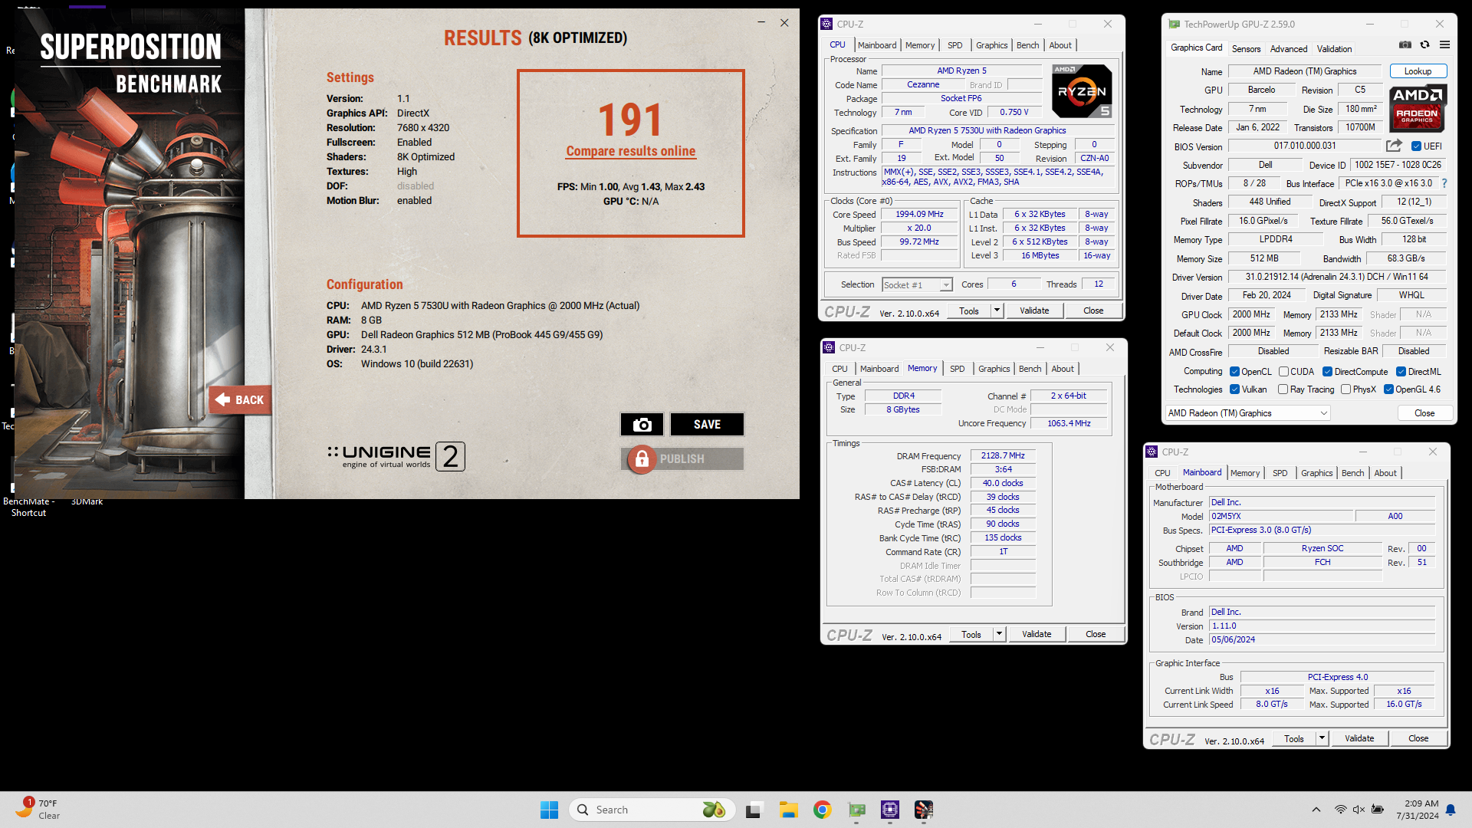
Task: Close the Superposition results window
Action: coord(784,23)
